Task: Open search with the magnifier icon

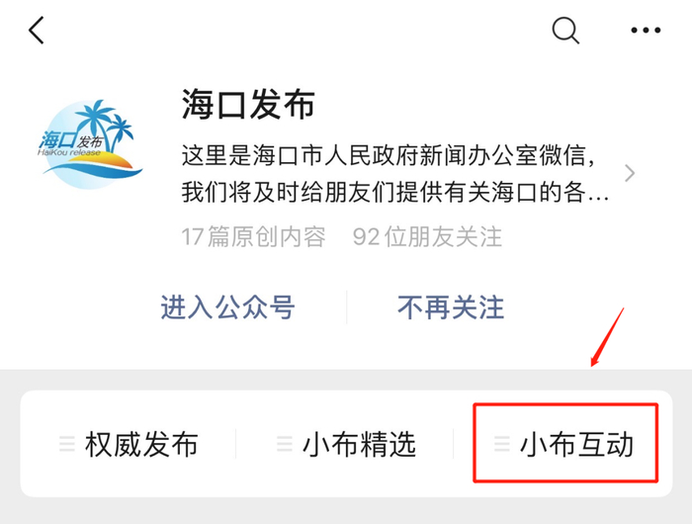Action: pyautogui.click(x=565, y=31)
